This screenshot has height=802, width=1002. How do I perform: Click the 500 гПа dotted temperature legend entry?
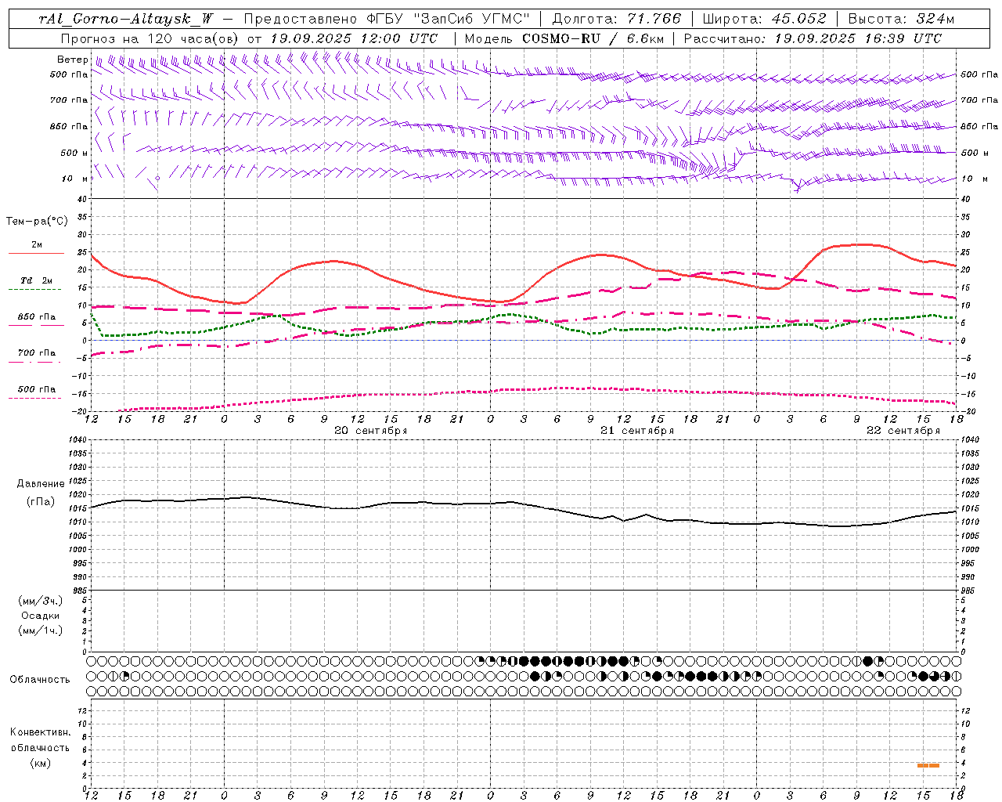click(36, 391)
